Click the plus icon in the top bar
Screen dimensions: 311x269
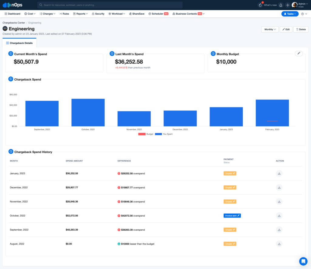coord(287,5)
